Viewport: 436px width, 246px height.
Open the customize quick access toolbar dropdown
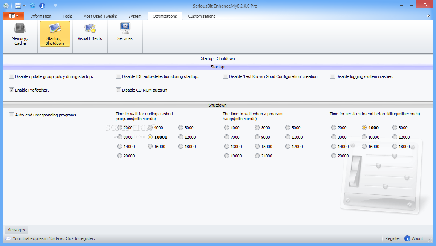(x=55, y=6)
